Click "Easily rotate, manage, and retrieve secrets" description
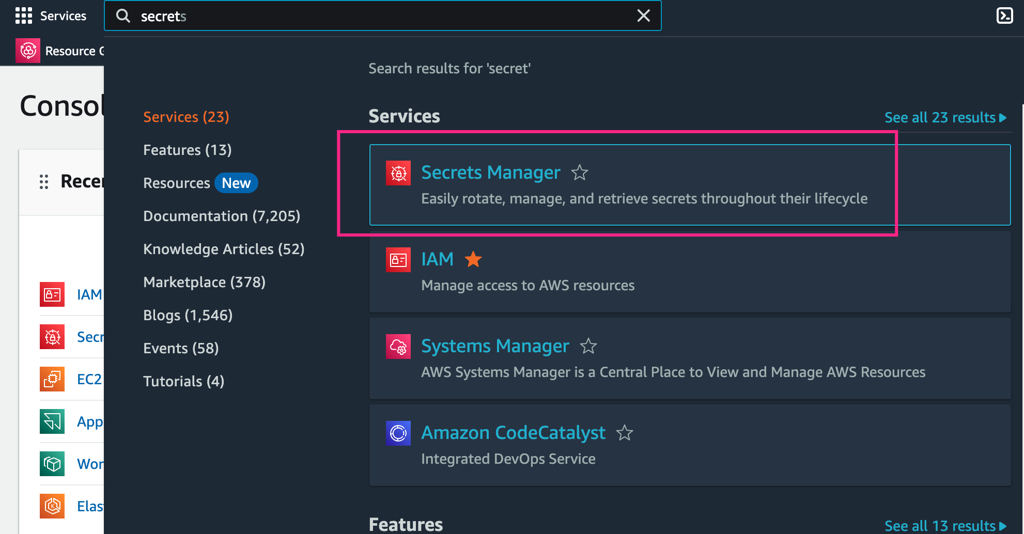This screenshot has height=534, width=1024. (644, 199)
